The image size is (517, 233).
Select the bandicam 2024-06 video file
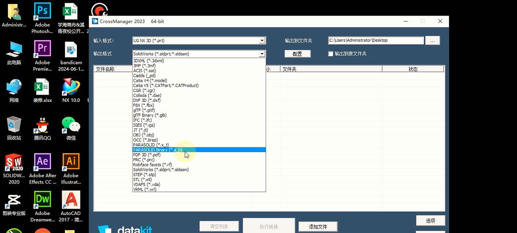pyautogui.click(x=71, y=56)
